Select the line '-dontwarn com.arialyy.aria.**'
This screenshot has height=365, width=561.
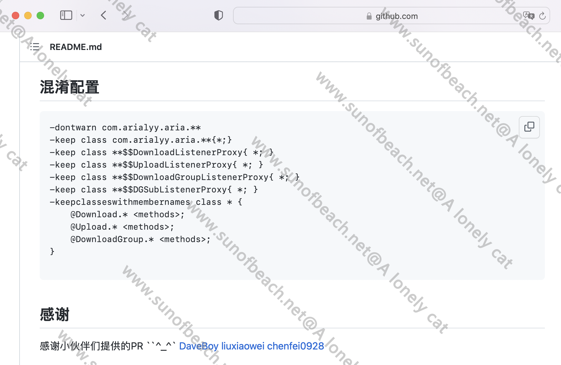(x=125, y=128)
